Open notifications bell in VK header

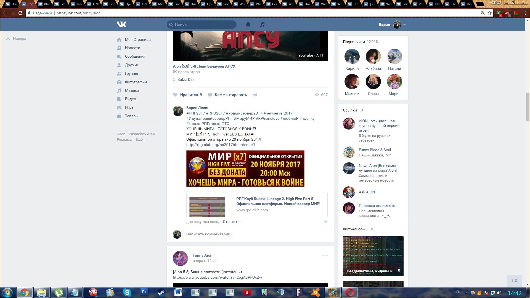[248, 25]
